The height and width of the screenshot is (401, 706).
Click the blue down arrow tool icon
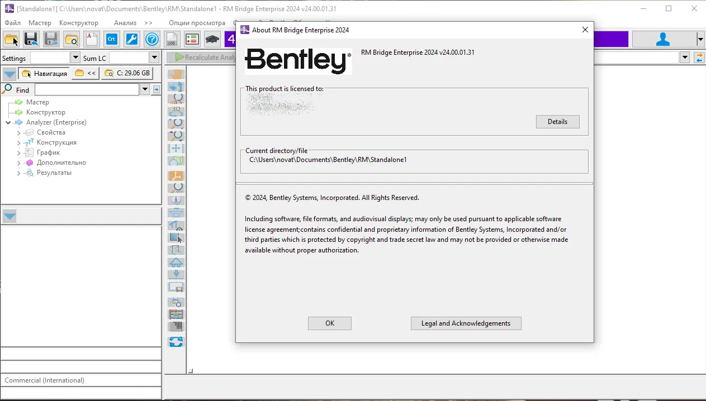pos(176,274)
